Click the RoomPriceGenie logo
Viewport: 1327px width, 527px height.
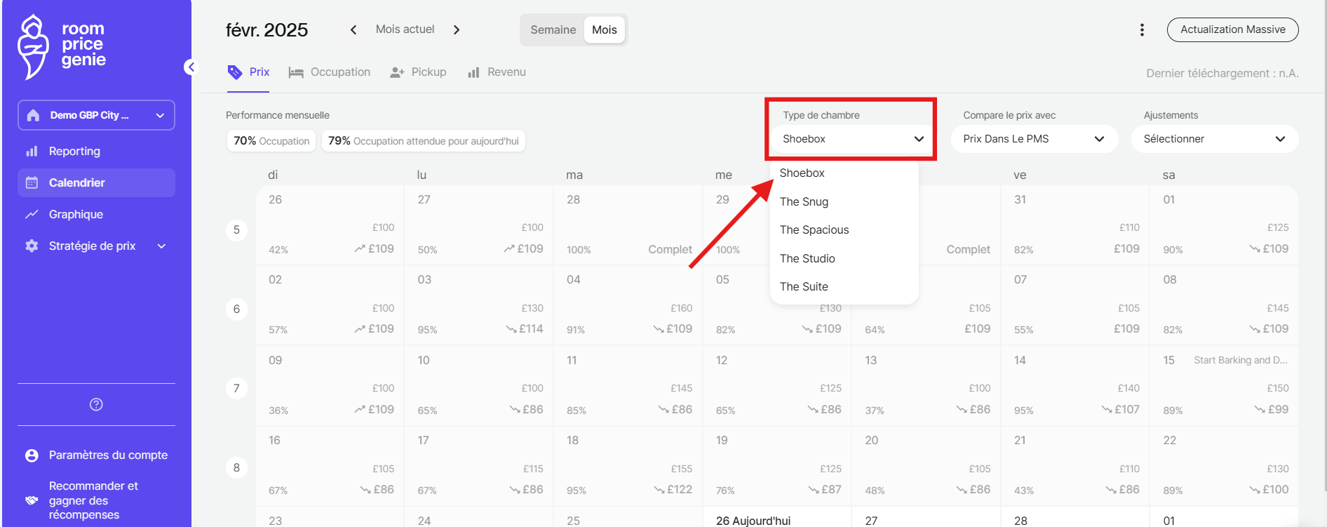click(x=62, y=46)
